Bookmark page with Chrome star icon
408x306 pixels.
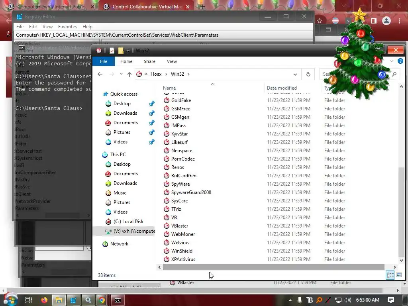click(x=320, y=21)
